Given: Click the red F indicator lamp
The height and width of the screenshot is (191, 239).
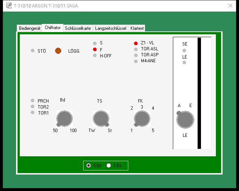Looking at the screenshot, I should [95, 49].
